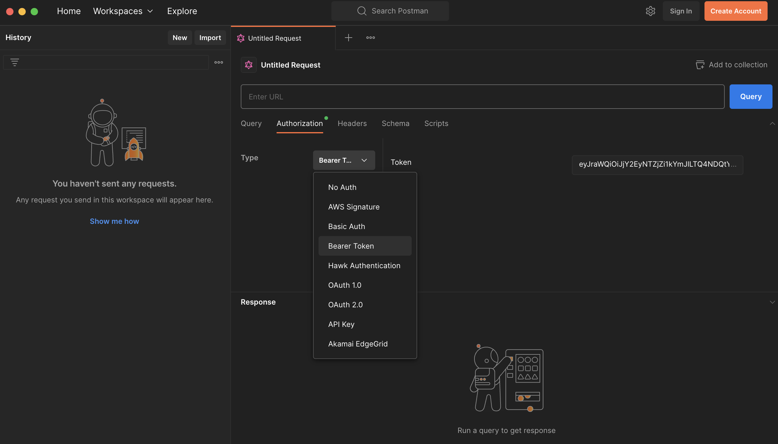The height and width of the screenshot is (444, 778).
Task: Open the Schema tab
Action: 395,124
